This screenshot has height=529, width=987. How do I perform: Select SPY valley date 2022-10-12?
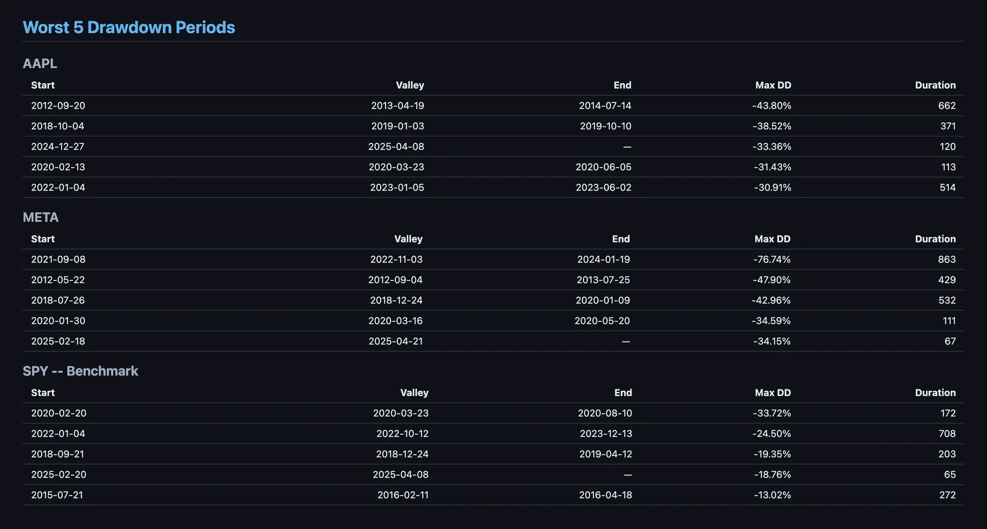coord(403,434)
